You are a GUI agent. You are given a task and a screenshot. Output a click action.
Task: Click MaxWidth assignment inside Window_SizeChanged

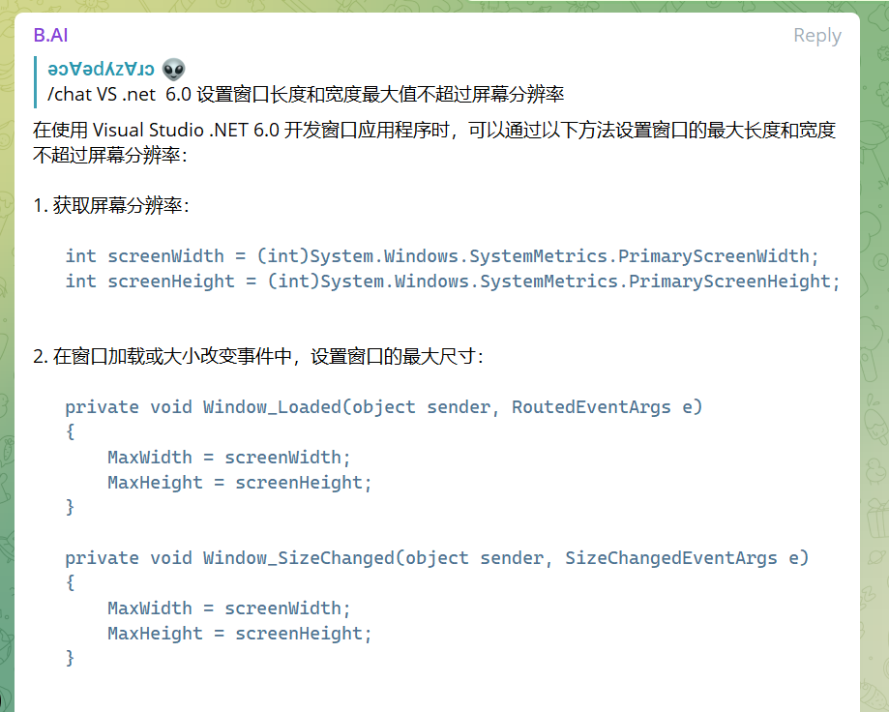(x=228, y=608)
